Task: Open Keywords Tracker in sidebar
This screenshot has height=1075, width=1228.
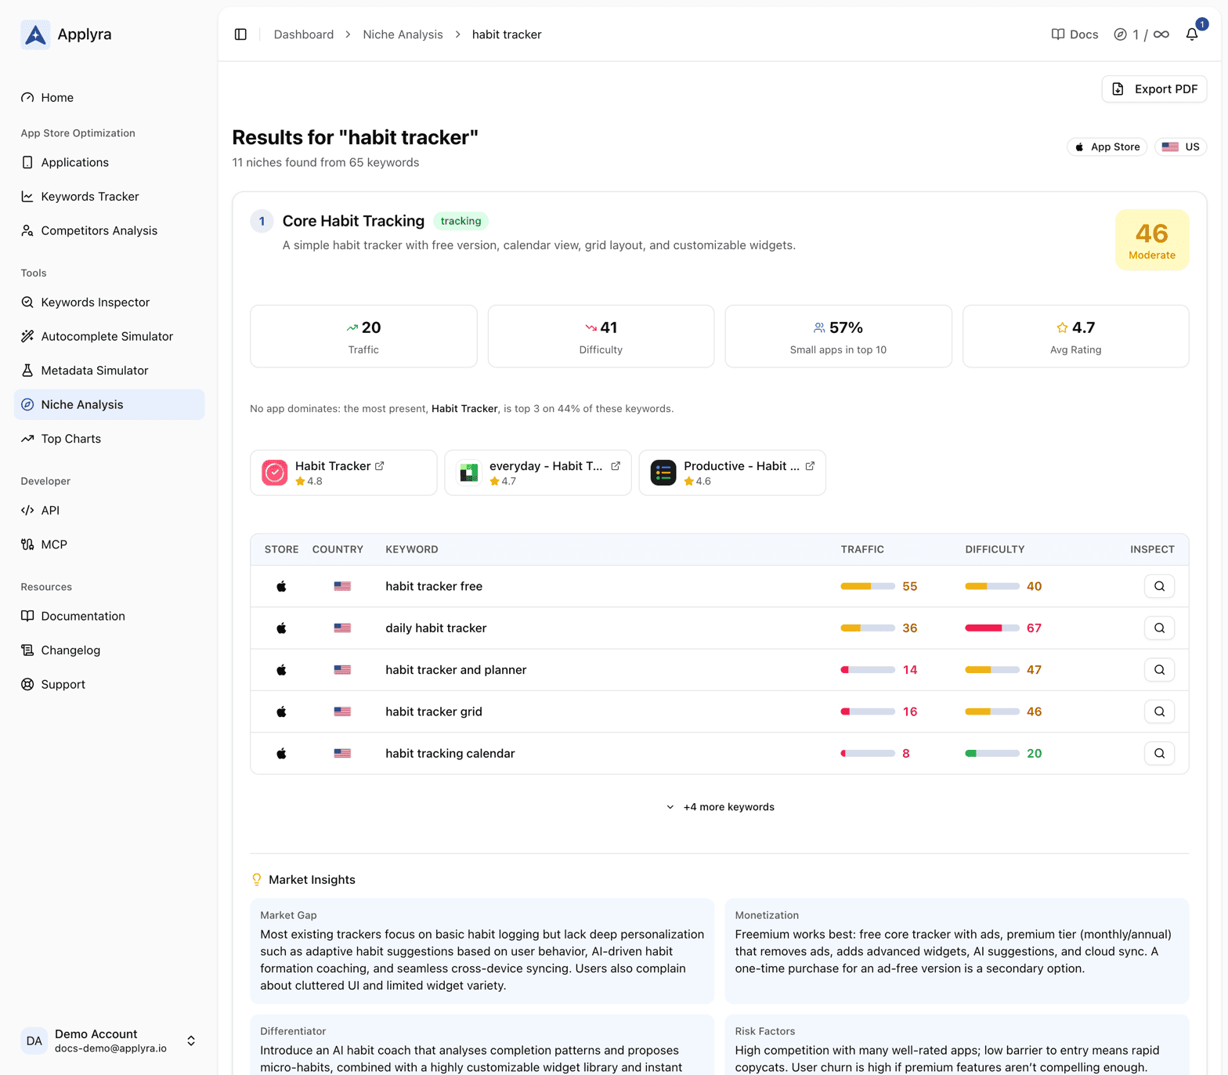Action: tap(109, 197)
